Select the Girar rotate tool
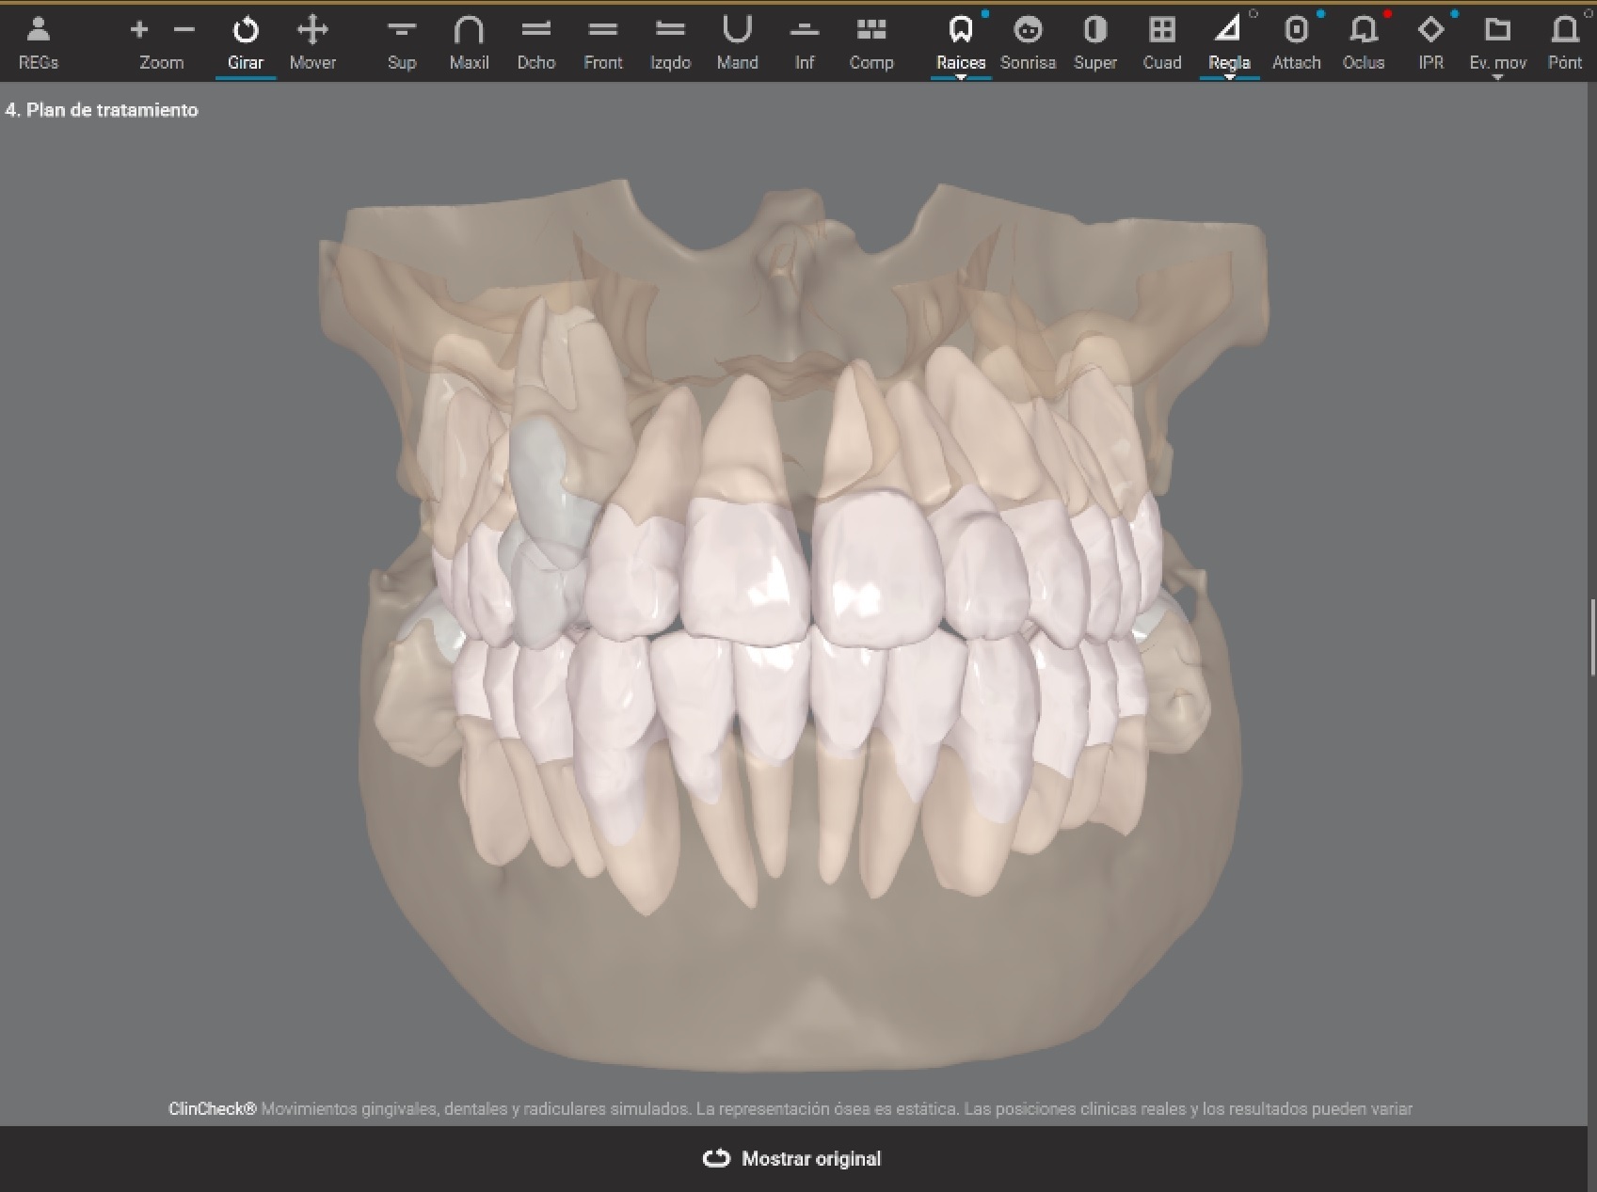Screen dimensions: 1597x1192 tap(246, 38)
